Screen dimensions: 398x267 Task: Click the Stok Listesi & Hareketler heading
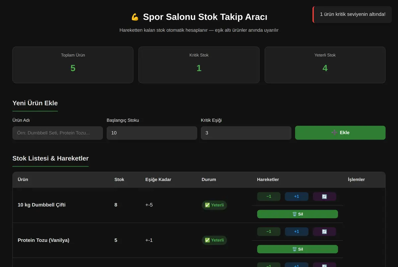[x=50, y=158]
